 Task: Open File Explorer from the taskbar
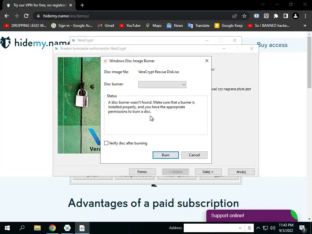[37, 228]
